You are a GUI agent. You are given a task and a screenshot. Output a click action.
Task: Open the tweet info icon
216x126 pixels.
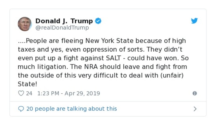pos(194,93)
